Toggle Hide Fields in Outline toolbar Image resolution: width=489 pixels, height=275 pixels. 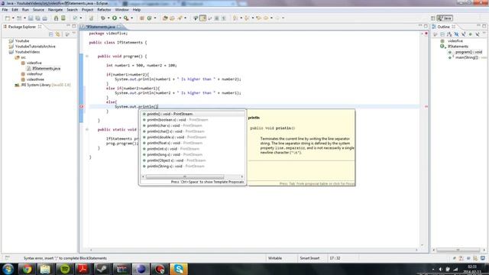click(x=456, y=34)
